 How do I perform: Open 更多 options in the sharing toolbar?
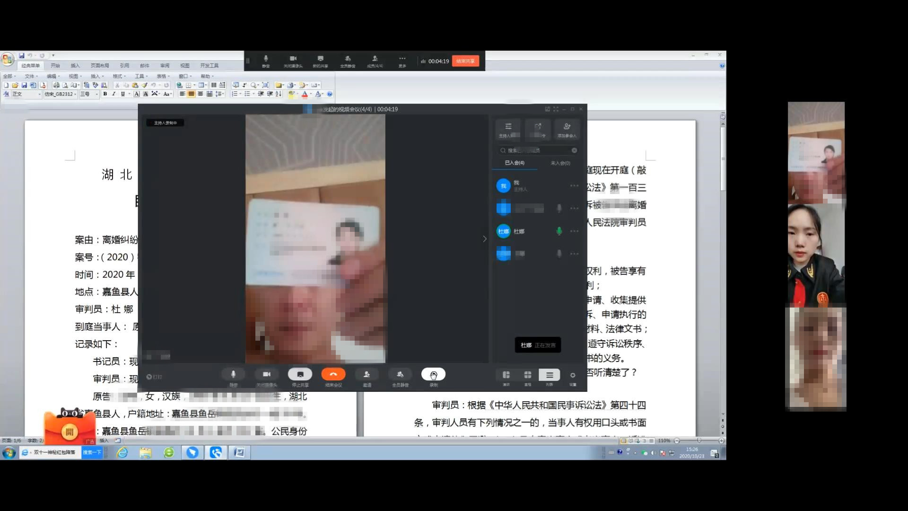pyautogui.click(x=402, y=61)
